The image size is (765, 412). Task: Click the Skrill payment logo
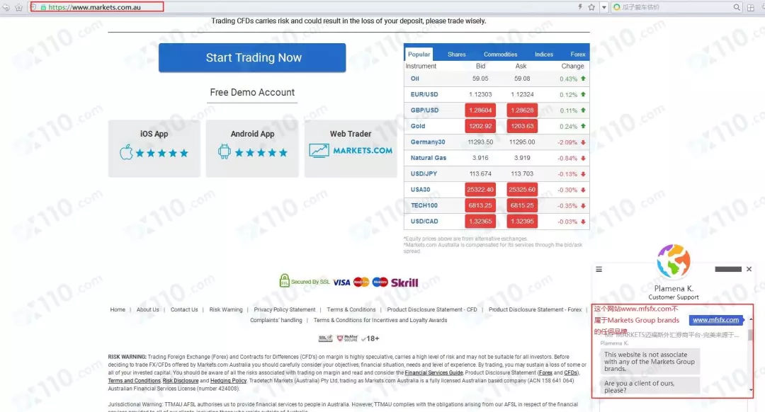404,282
